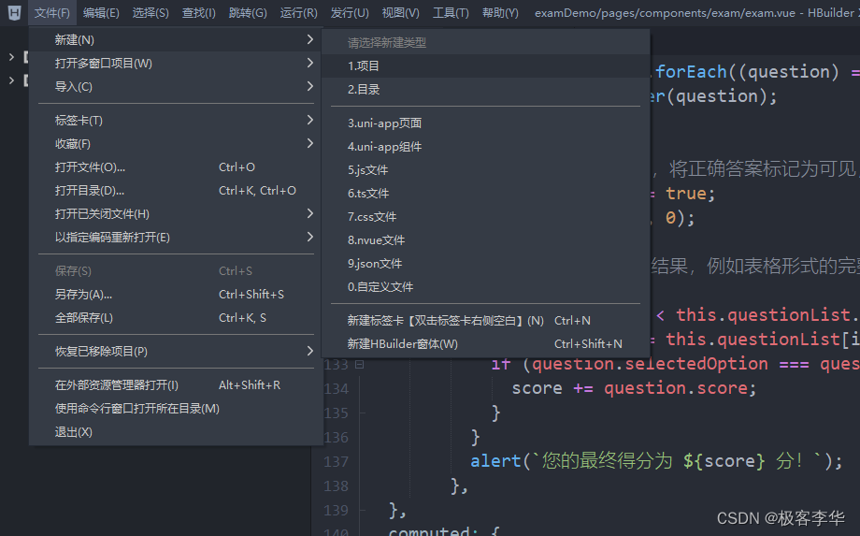Select 7.css文件 new type
860x536 pixels.
(485, 217)
